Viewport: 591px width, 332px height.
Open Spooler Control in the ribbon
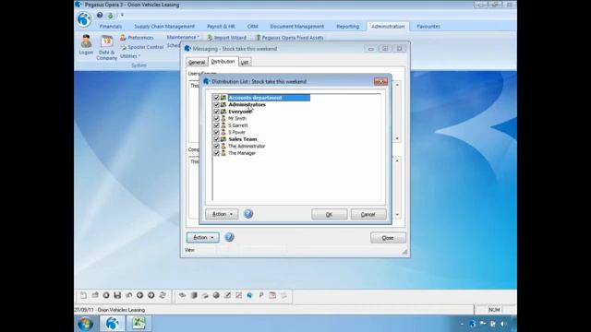(142, 47)
